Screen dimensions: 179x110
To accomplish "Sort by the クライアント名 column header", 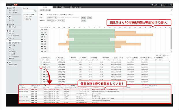I will (46, 58).
